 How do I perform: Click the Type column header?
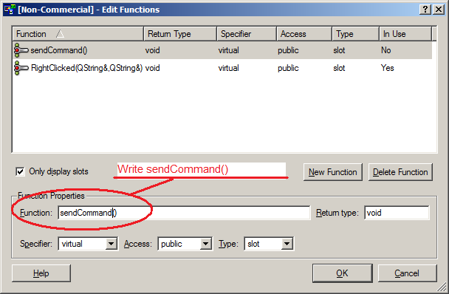(x=355, y=34)
